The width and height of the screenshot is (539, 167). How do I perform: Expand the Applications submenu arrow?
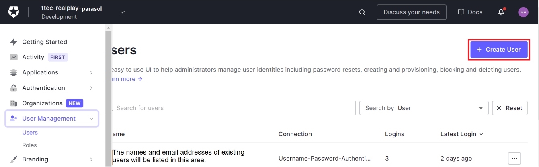pos(91,72)
